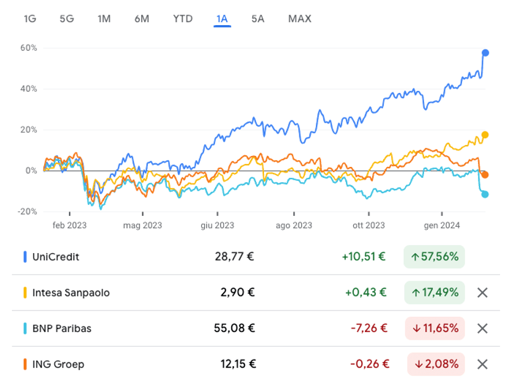
Task: Show the MAX time range
Action: click(x=300, y=19)
